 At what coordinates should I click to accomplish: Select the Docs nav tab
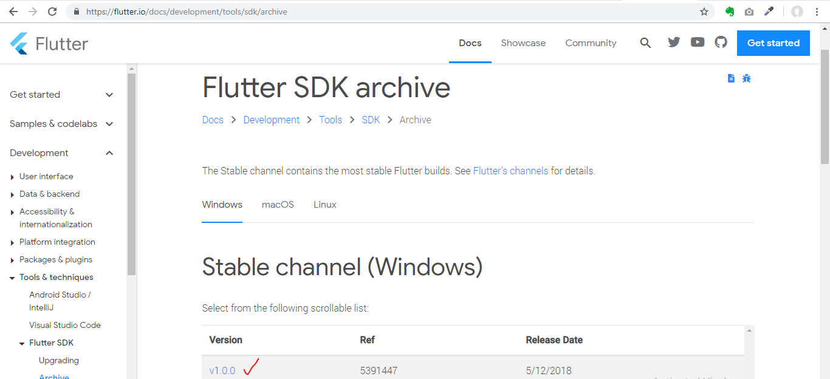pos(470,43)
